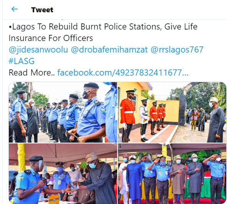Click the back arrow icon

(x=15, y=9)
